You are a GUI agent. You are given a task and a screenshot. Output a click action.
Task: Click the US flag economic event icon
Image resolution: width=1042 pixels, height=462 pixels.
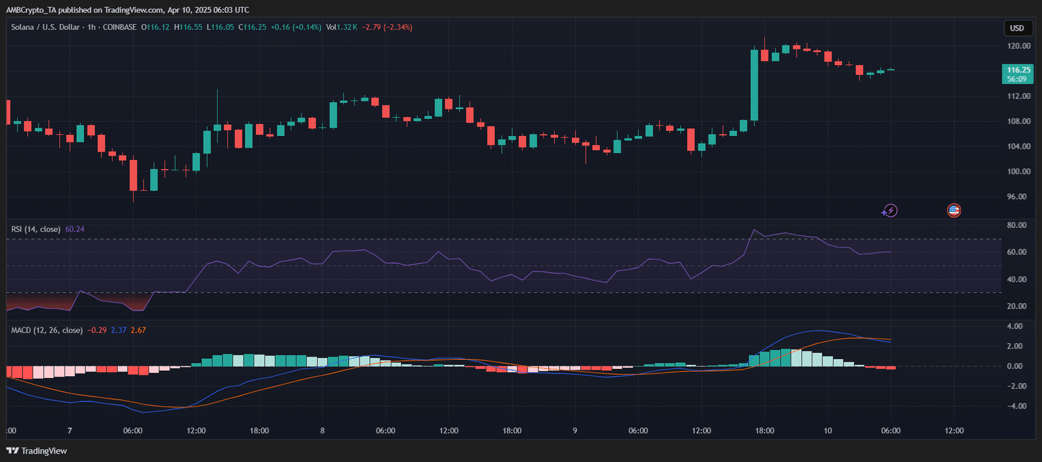[953, 210]
